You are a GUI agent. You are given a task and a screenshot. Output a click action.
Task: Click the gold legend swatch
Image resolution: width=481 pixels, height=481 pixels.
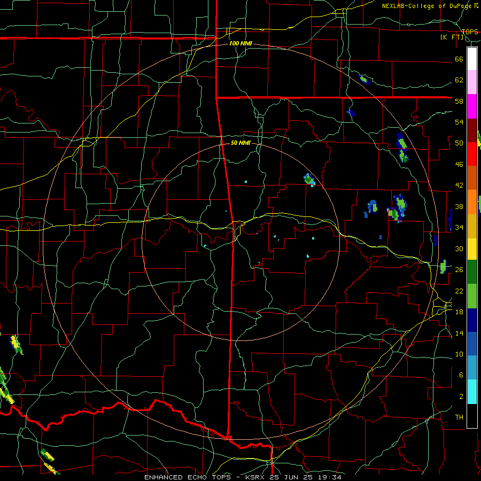click(472, 226)
